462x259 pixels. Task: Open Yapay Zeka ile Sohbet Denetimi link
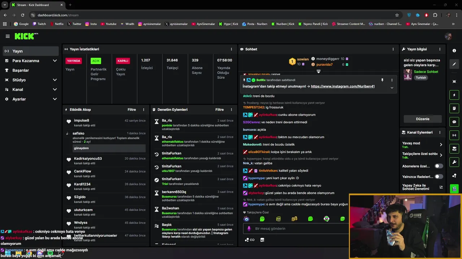(422, 187)
